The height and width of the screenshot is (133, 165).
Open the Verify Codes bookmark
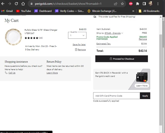pos(69,11)
